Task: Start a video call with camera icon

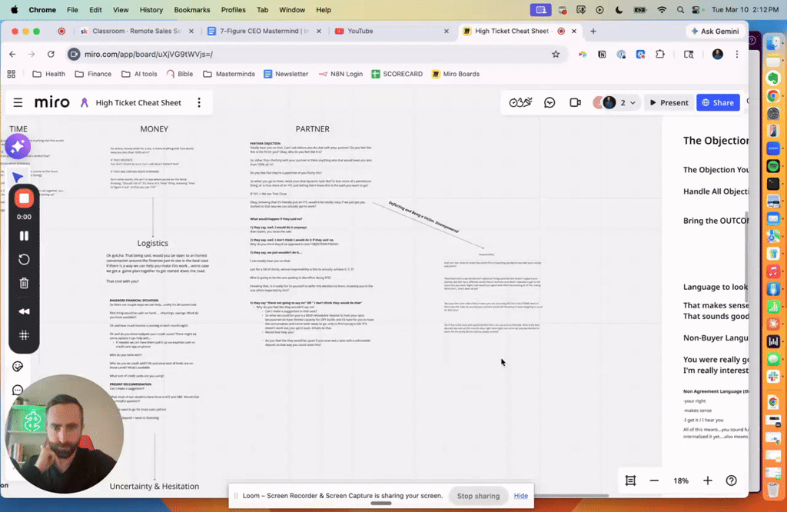Action: pyautogui.click(x=575, y=102)
